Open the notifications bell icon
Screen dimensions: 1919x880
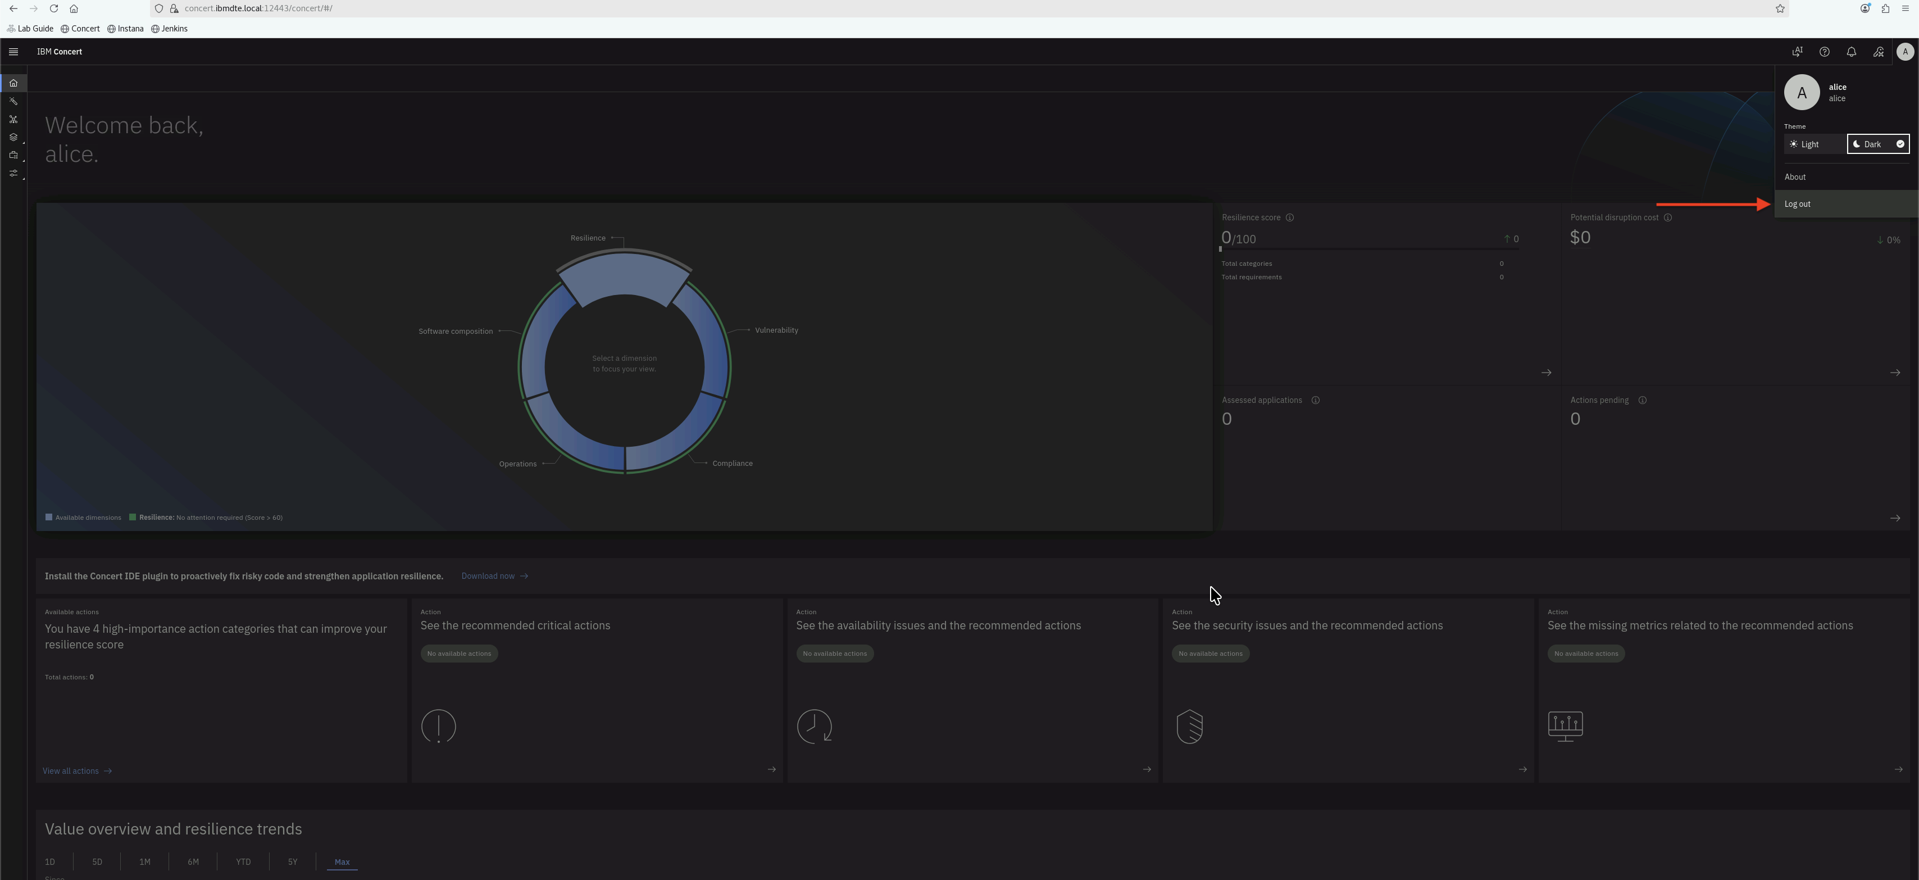[1851, 51]
